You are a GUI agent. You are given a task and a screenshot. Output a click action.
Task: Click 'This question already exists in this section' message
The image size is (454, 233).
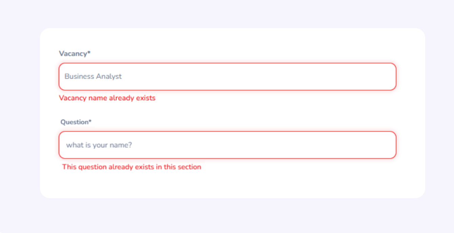coord(132,167)
